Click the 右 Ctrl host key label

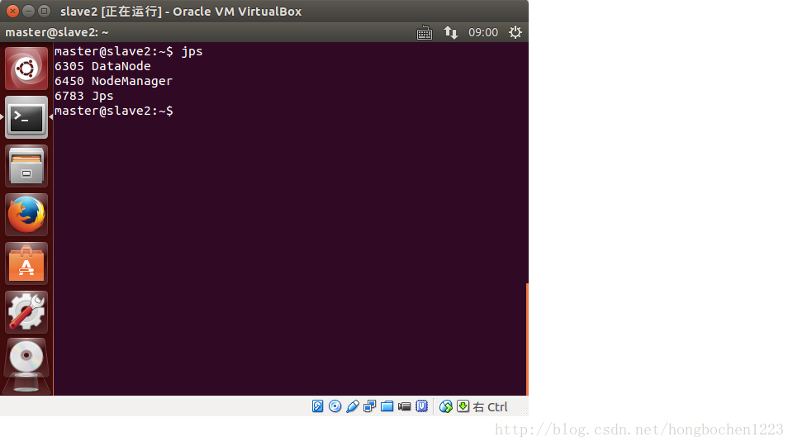click(x=490, y=407)
